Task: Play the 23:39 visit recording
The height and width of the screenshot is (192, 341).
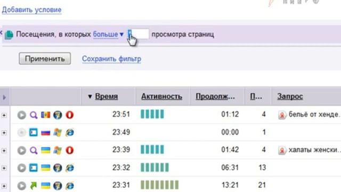Action: pos(22,150)
